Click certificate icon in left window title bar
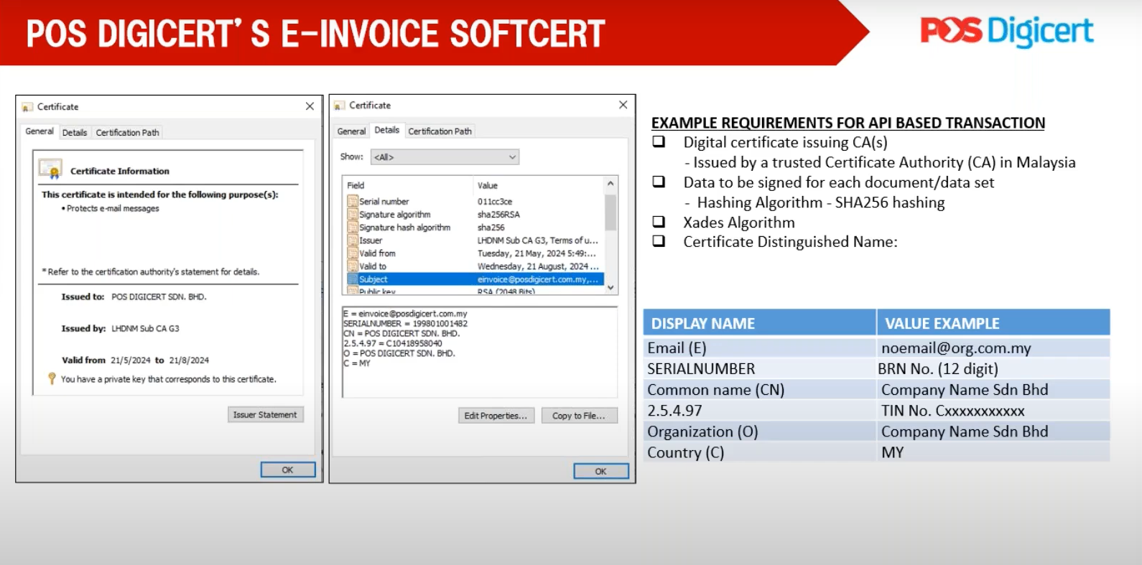1142x565 pixels. click(x=27, y=107)
